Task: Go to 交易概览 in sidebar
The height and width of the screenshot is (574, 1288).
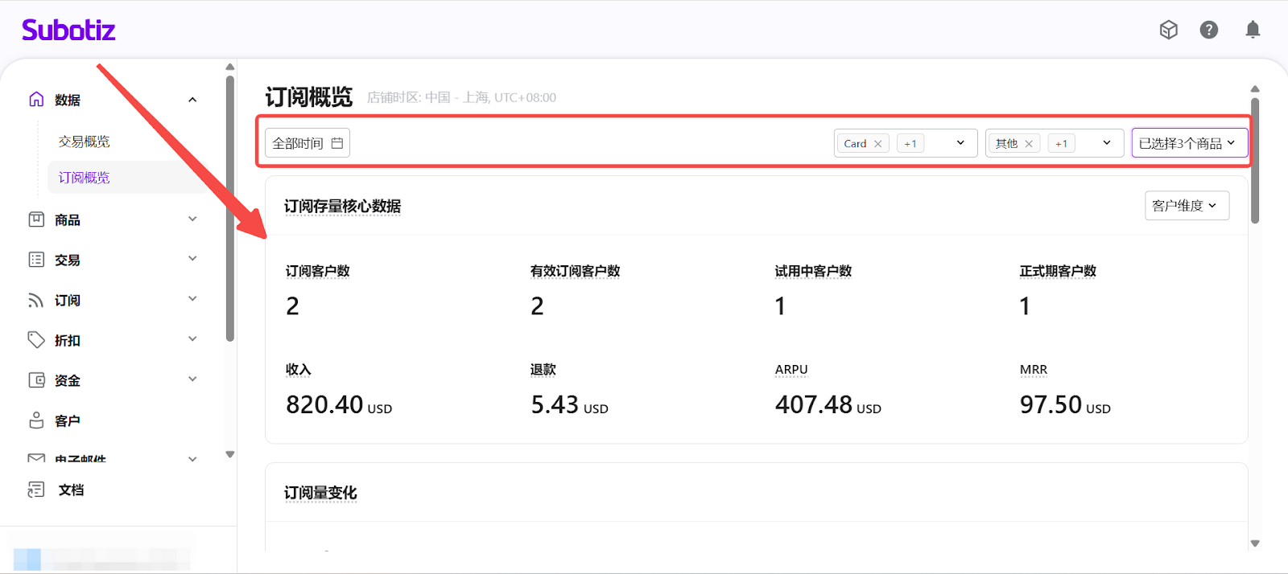Action: 85,141
